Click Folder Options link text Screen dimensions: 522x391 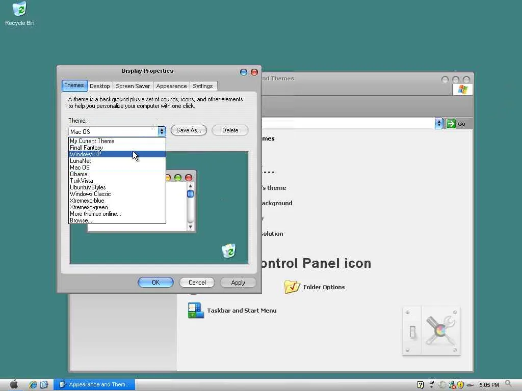[324, 287]
